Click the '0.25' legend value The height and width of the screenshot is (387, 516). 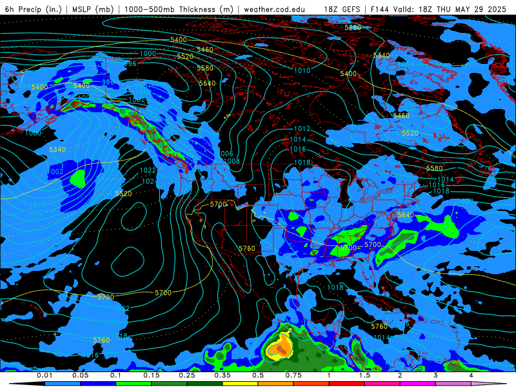point(187,375)
